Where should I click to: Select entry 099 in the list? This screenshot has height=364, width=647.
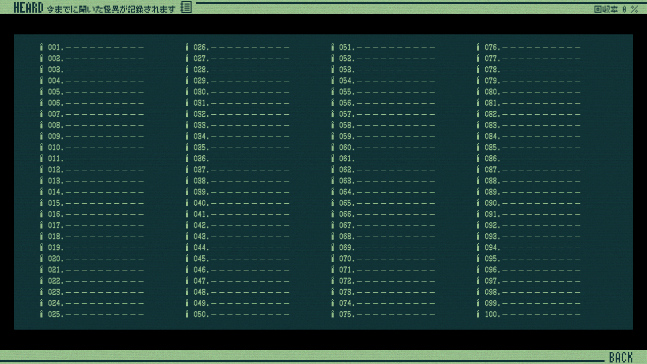(x=529, y=303)
